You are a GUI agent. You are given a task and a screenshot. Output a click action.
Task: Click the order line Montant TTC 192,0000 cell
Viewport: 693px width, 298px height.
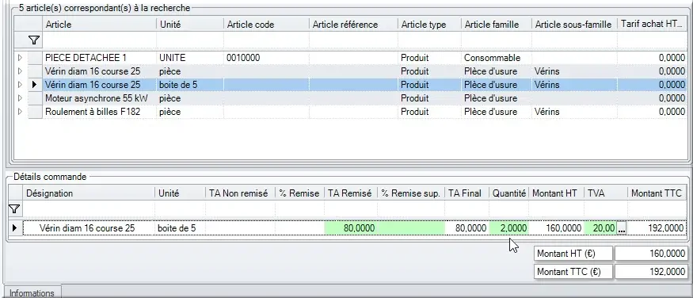tap(657, 228)
